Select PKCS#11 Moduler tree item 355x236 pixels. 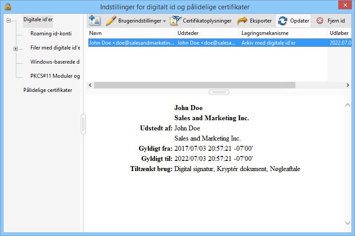pos(55,76)
